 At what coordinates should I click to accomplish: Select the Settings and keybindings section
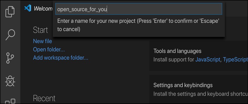(199, 89)
